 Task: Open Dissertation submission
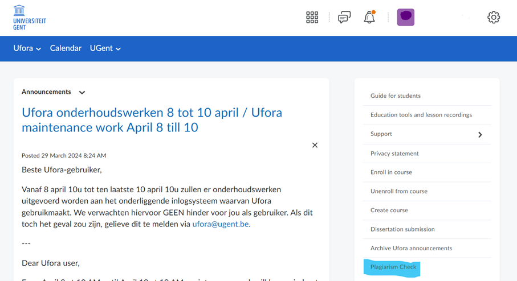(402, 229)
